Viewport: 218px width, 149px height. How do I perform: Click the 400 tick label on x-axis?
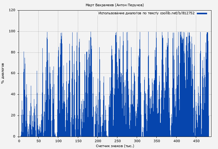[x=176, y=141]
